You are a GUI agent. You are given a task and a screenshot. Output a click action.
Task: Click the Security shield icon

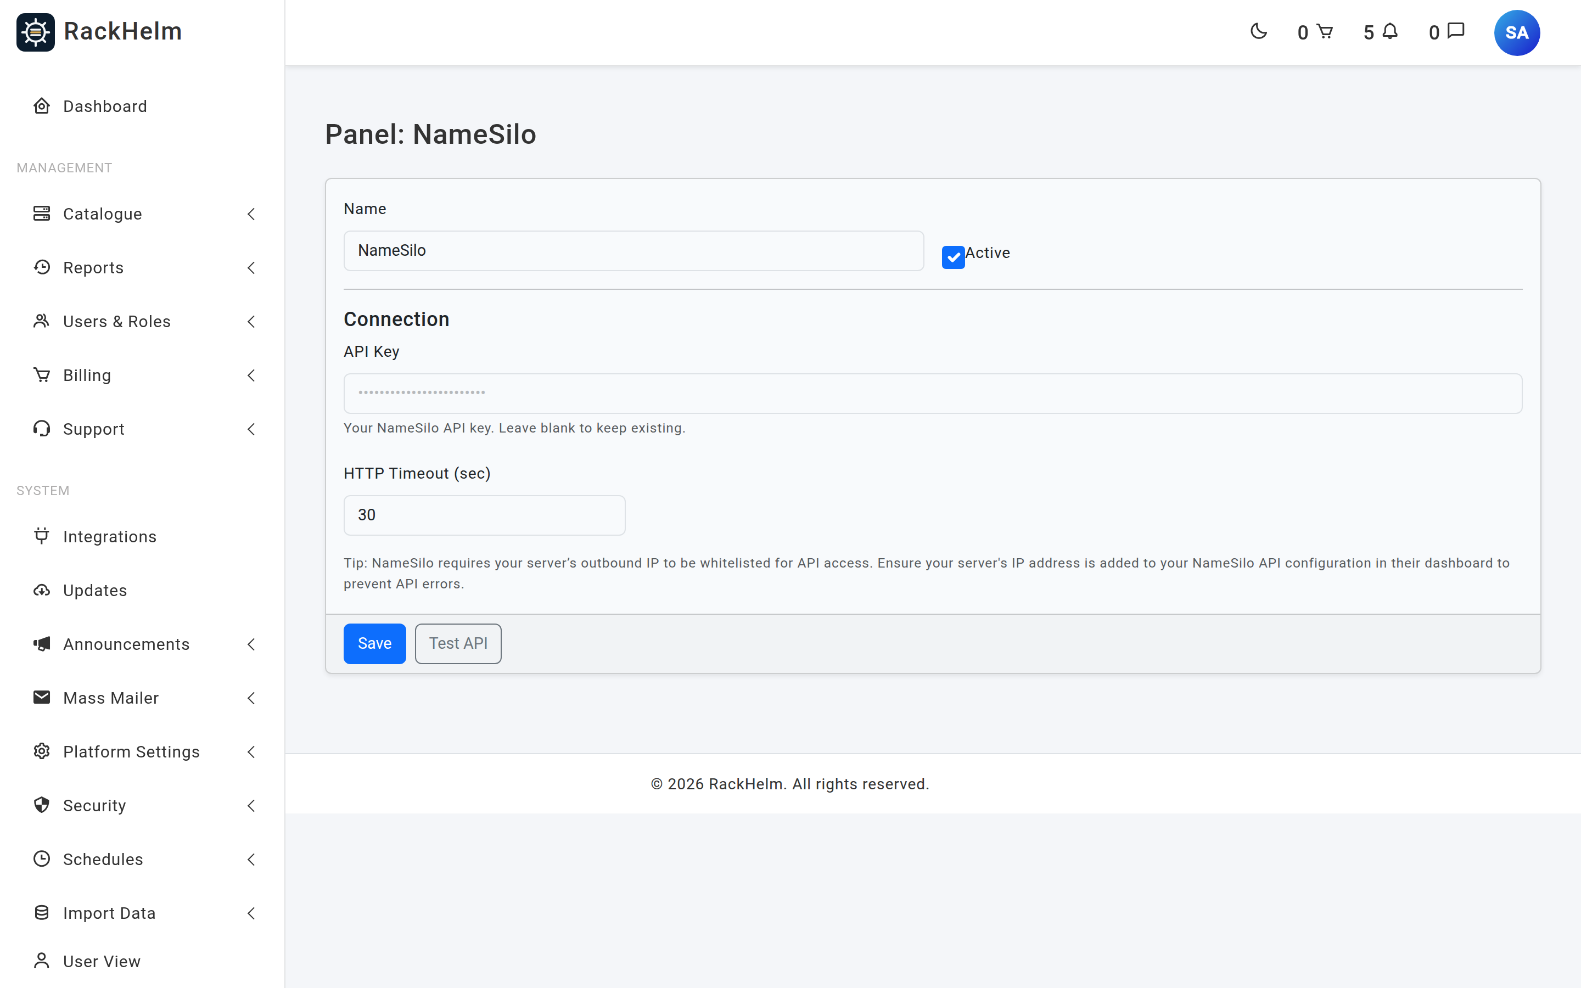pyautogui.click(x=42, y=805)
